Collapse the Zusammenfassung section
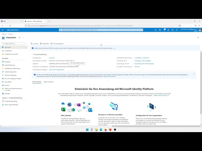The image size is (202, 151). pyautogui.click(x=39, y=54)
